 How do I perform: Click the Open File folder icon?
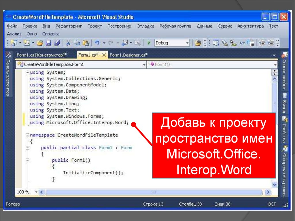tap(40, 43)
